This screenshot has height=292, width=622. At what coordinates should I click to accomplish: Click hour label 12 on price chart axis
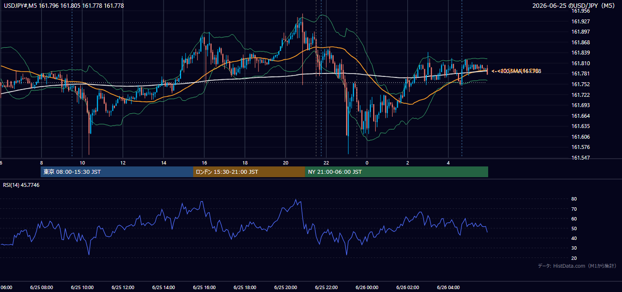(x=123, y=163)
